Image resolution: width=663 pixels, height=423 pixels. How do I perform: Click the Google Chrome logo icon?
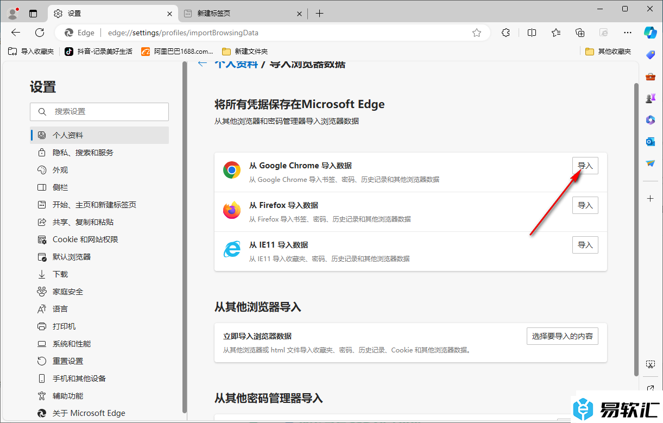click(232, 171)
